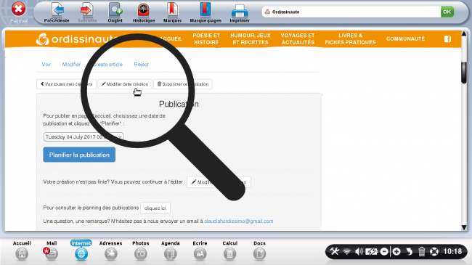The image size is (472, 265).
Task: Open the Photos application
Action: tap(141, 250)
